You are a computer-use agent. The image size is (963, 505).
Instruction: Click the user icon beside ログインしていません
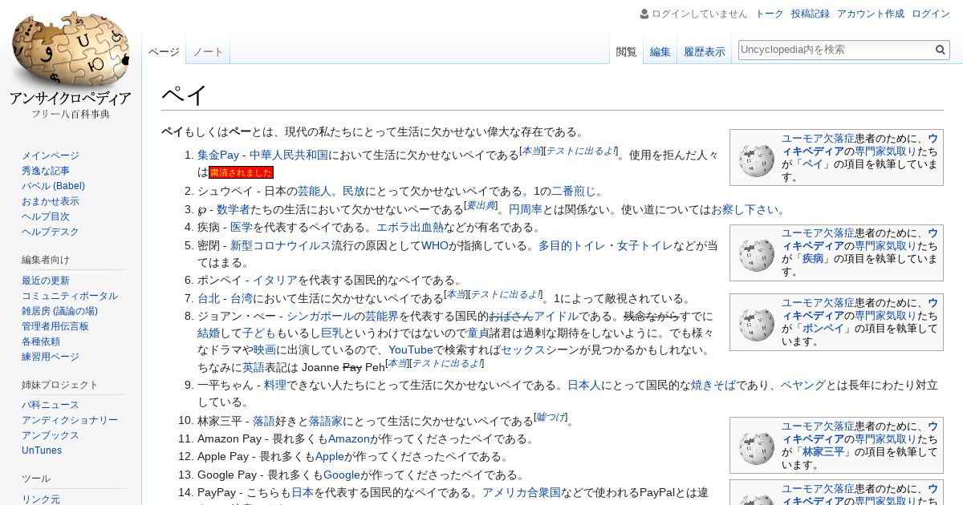(x=644, y=14)
